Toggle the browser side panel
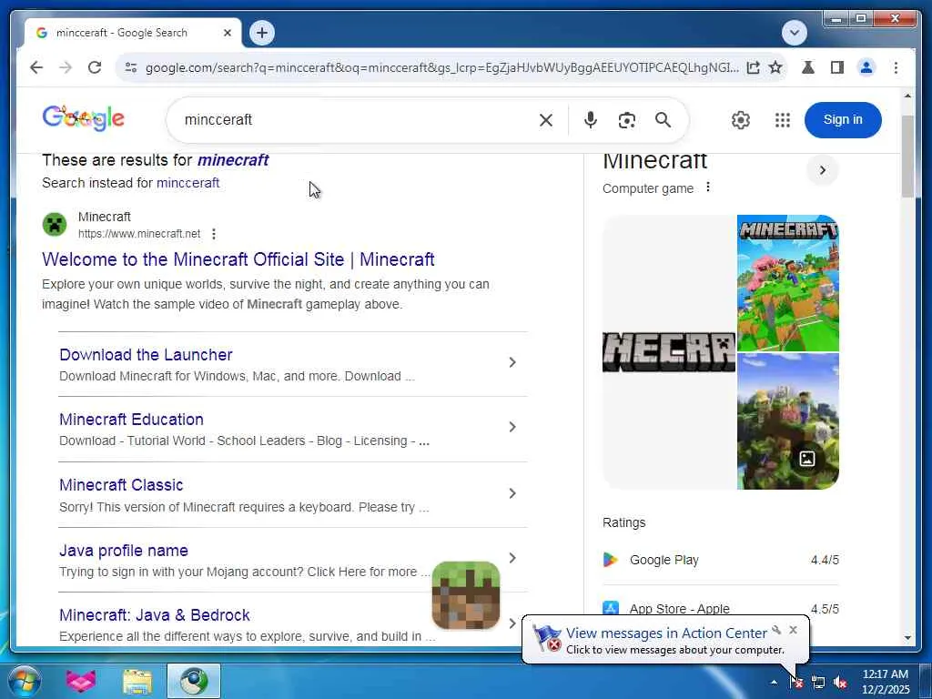This screenshot has height=699, width=932. click(x=837, y=67)
